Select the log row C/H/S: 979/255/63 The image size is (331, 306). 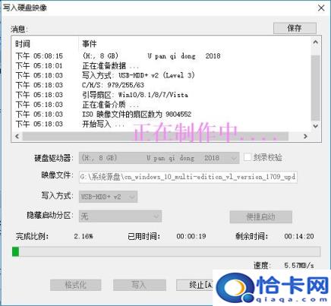(x=162, y=85)
